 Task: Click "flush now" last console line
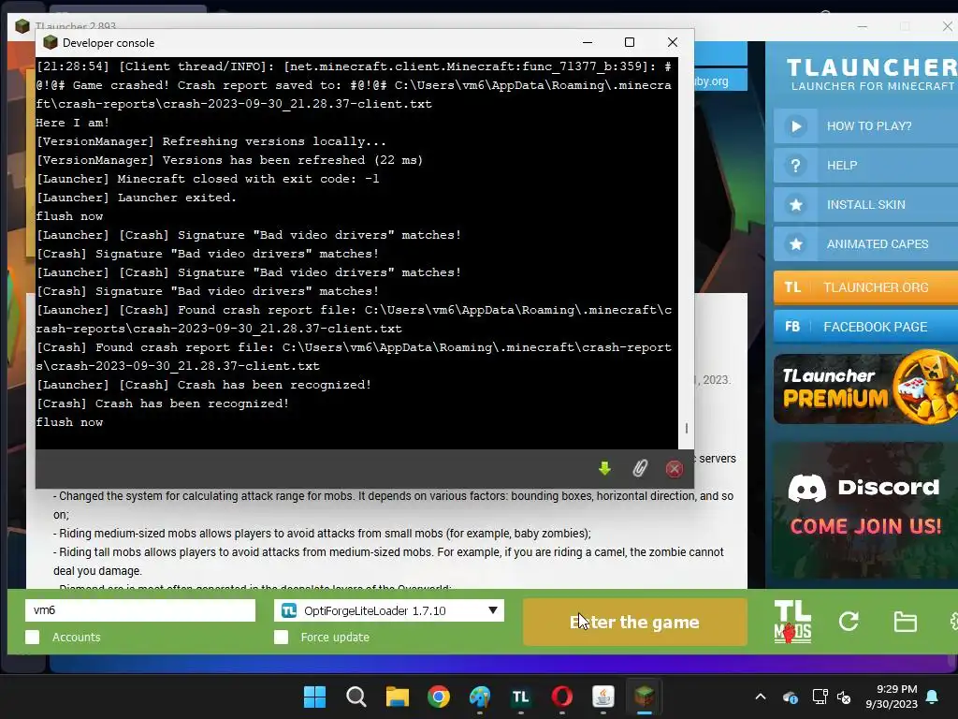[69, 422]
